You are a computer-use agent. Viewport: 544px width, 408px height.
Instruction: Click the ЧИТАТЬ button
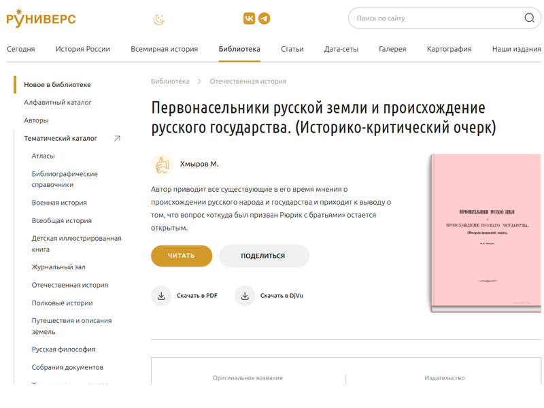pyautogui.click(x=182, y=256)
